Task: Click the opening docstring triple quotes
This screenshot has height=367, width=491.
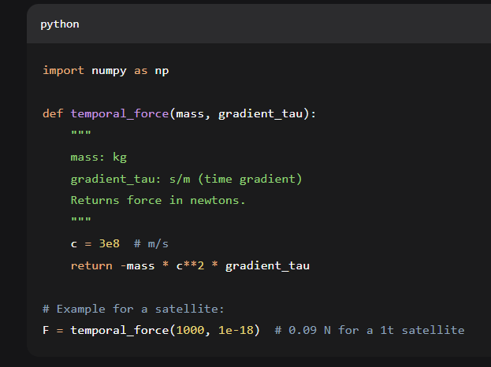Action: 80,135
